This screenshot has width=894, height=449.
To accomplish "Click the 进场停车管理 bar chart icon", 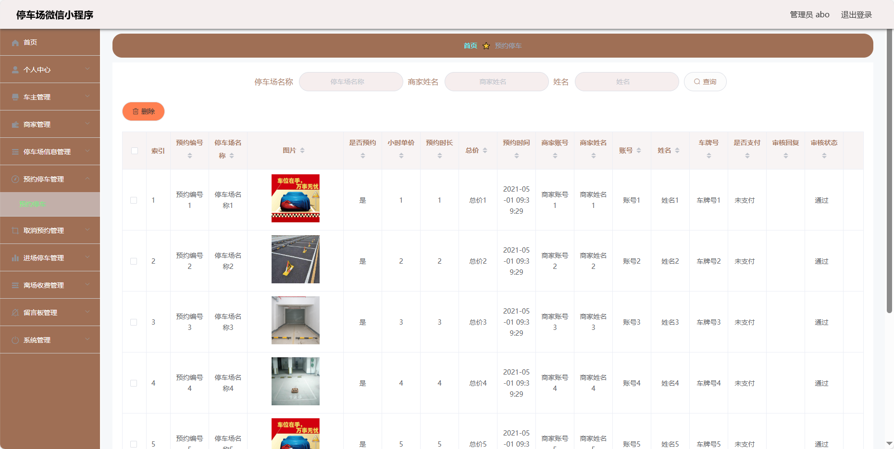I will 15,258.
